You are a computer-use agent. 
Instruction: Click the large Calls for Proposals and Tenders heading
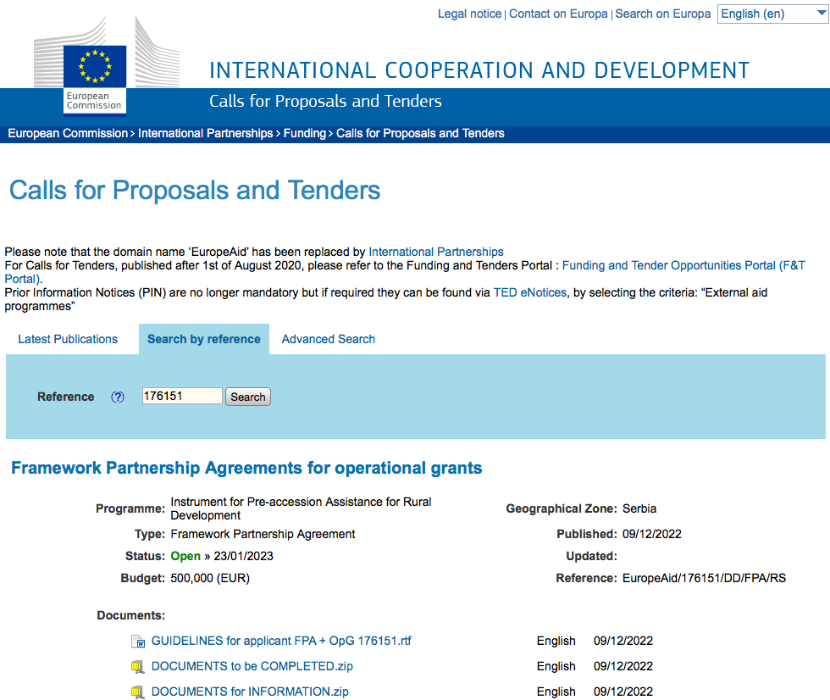point(195,190)
